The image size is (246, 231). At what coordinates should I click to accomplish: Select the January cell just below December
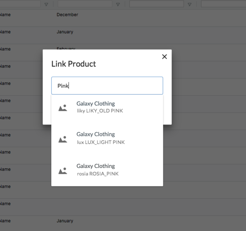coord(65,32)
